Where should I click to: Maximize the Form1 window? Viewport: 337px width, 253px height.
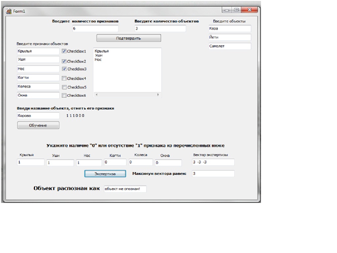(236, 10)
